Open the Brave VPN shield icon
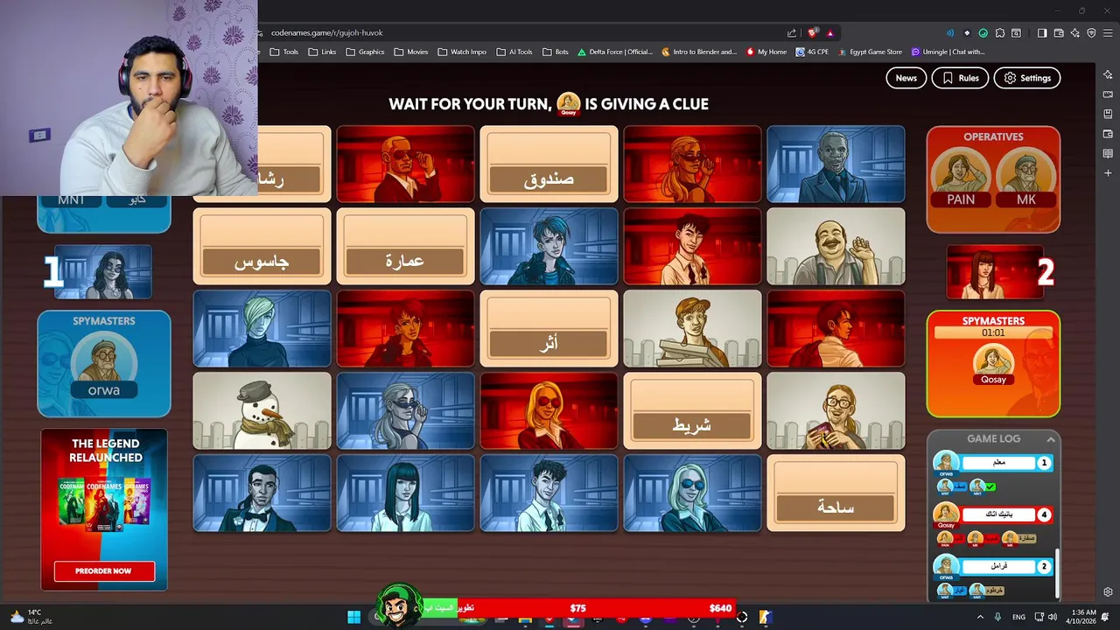 1091,33
